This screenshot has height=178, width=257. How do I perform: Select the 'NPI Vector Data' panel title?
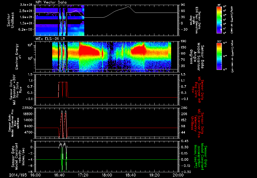point(51,2)
